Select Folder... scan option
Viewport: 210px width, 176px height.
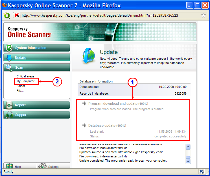22,86
